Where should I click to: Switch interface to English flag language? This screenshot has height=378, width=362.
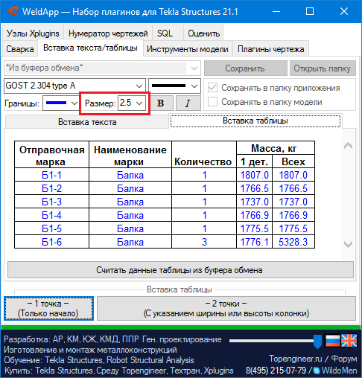(349, 341)
